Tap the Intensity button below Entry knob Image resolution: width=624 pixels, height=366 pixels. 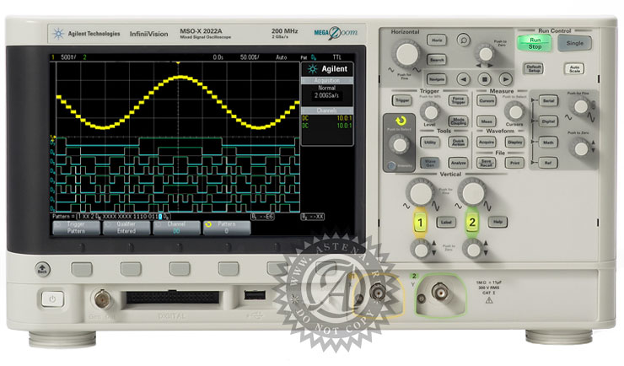pos(391,165)
